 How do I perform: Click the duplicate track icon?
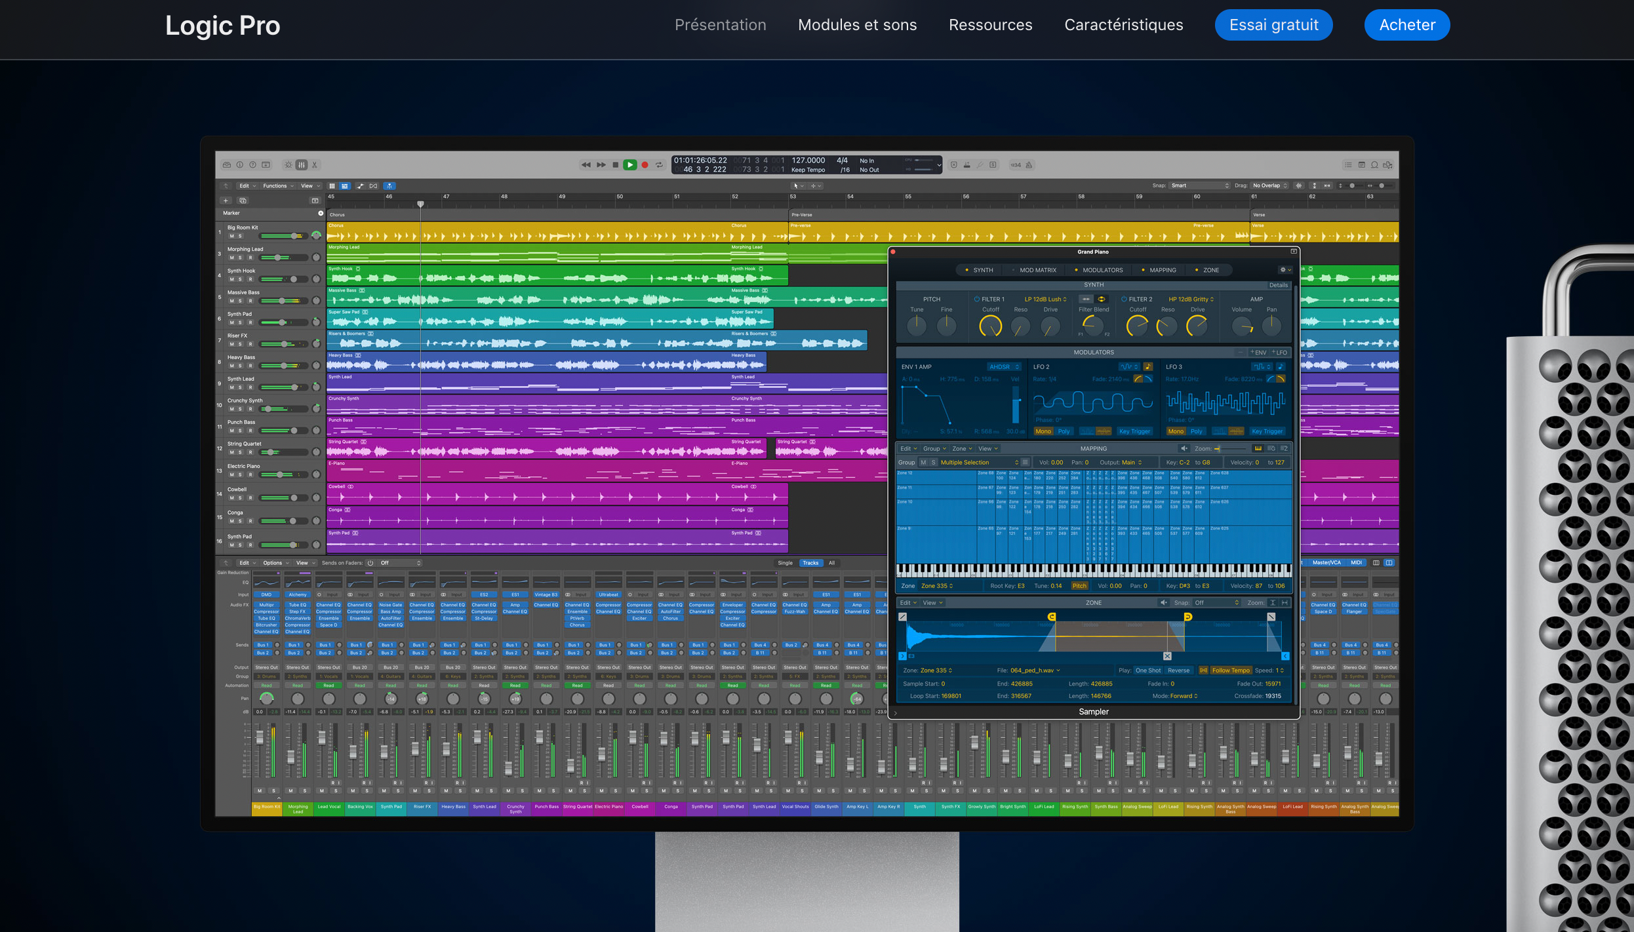(x=243, y=201)
